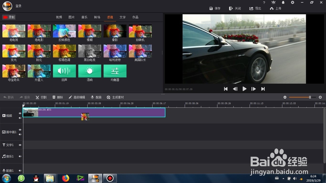This screenshot has width=326, height=183.
Task: Zoom out timeline with minus icon
Action: tap(285, 97)
